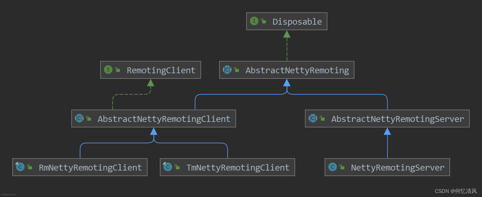Select the AbstractNettyRemotingServer node label
482x197 pixels.
pos(397,119)
